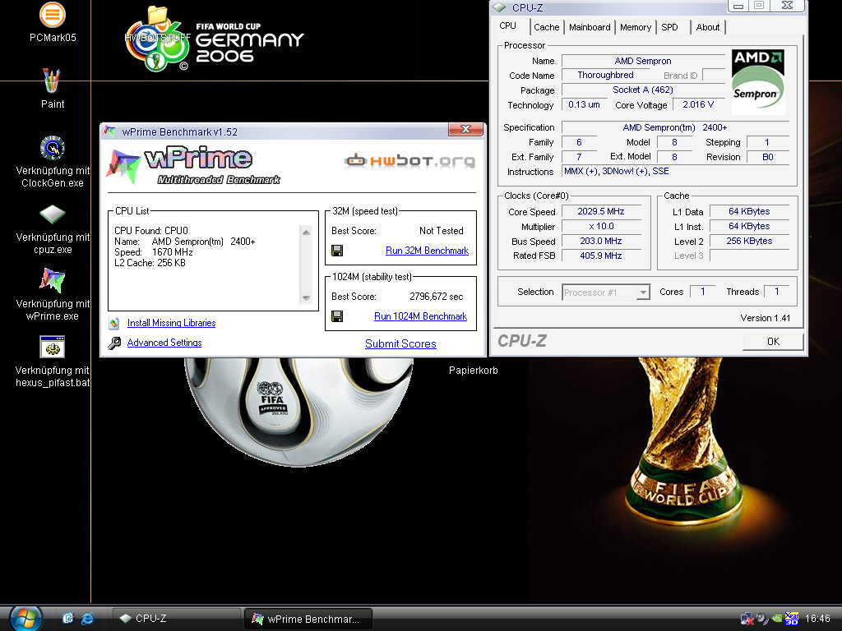Click the Not Tested 32M best score text

click(441, 231)
